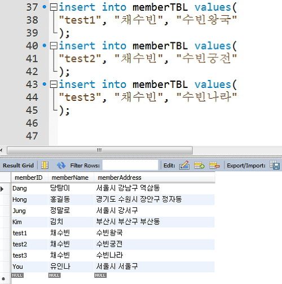Click the scroll left arrow of editor
The image size is (282, 284).
point(2,150)
